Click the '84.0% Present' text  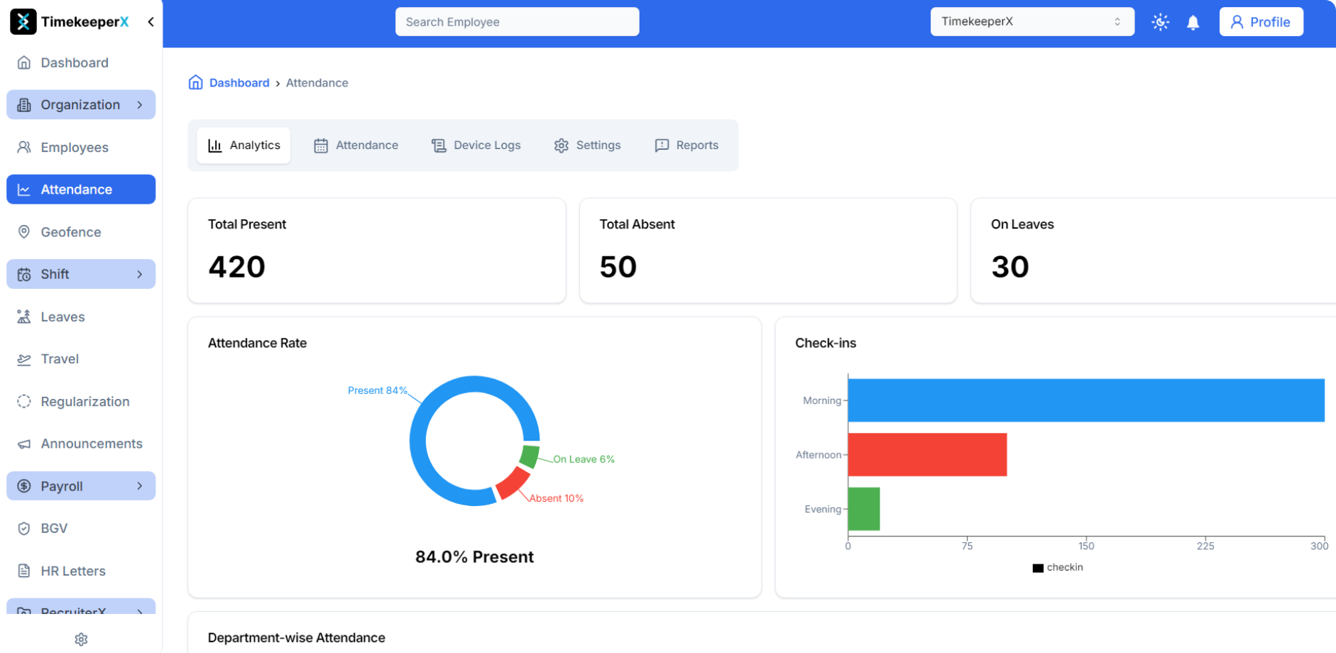tap(474, 557)
